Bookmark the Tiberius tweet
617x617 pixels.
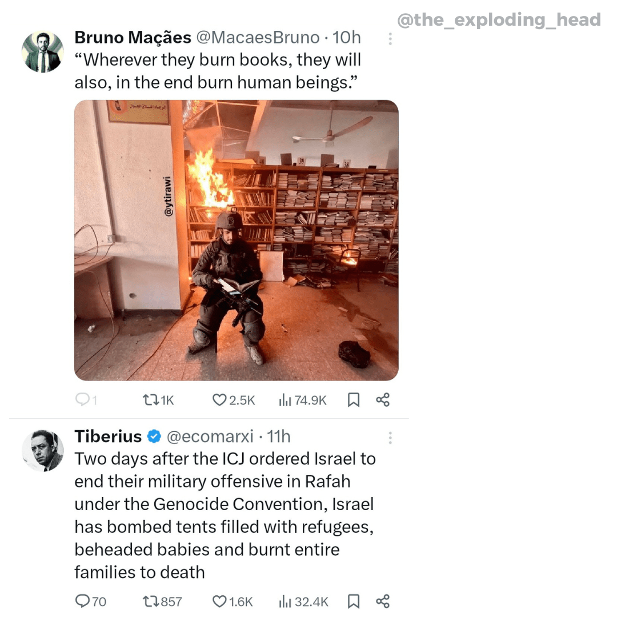click(354, 601)
